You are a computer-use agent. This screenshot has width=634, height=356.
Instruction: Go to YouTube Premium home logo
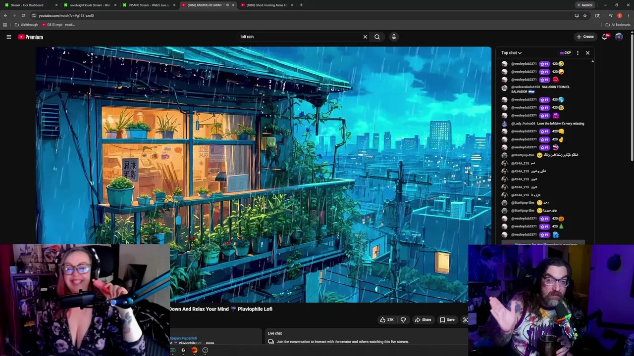pos(31,37)
